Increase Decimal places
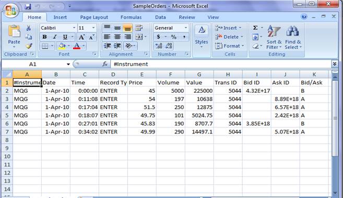Image resolution: width=343 pixels, height=198 pixels. click(x=158, y=46)
